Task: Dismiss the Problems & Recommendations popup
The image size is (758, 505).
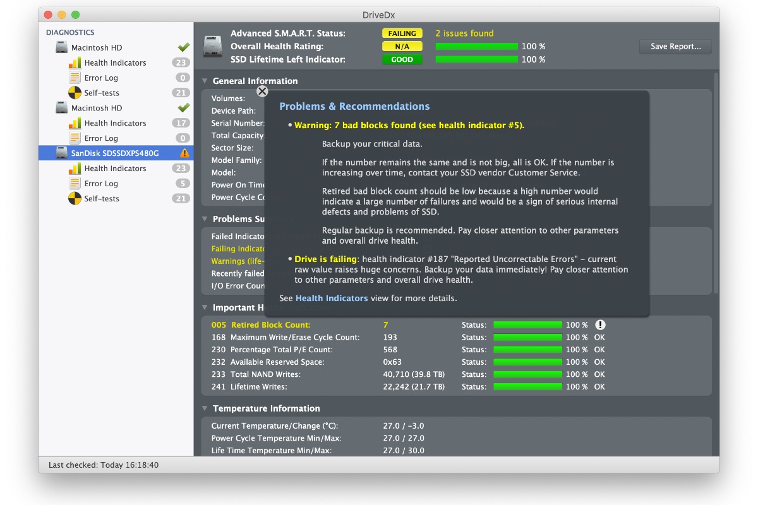Action: pos(262,91)
